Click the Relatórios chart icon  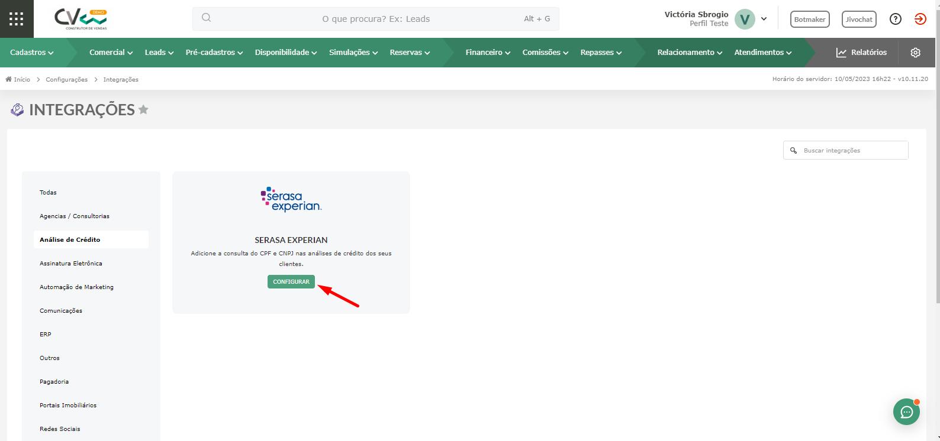(841, 53)
